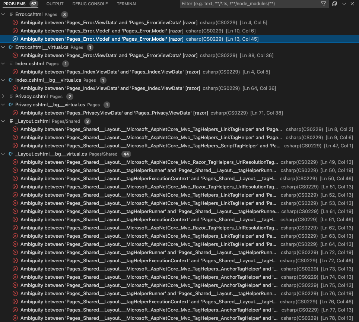
Task: Select ScriptTagHelper ambiguity message at Ln 47
Action: [150, 146]
